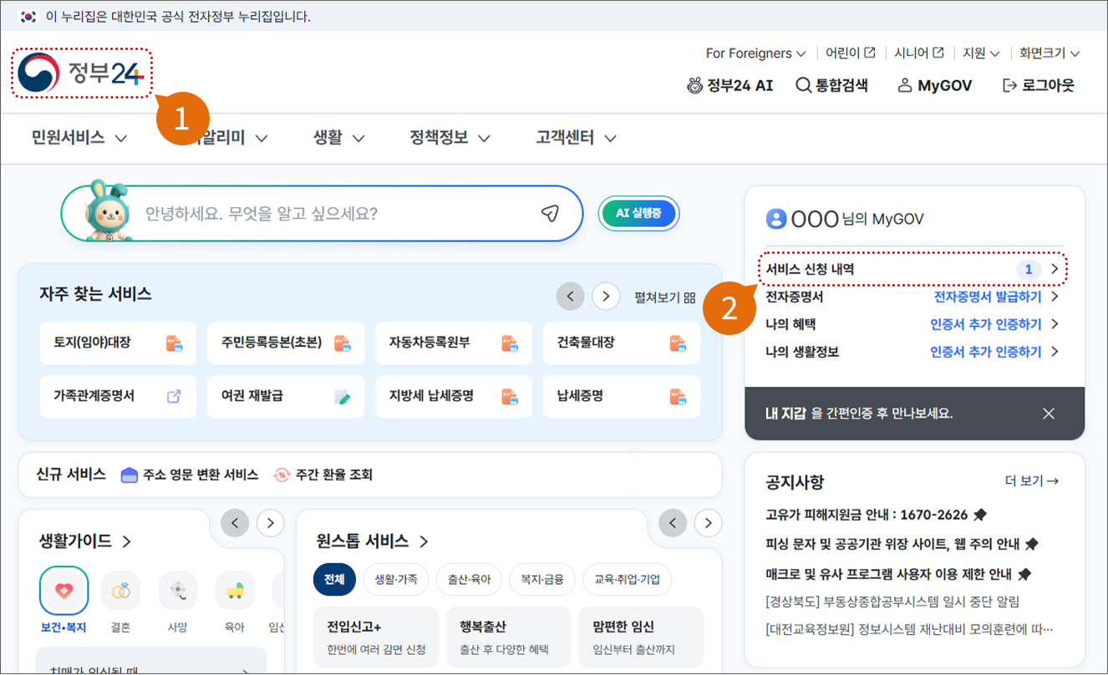Click 더 보기 in 공지사항
Image resolution: width=1108 pixels, height=675 pixels.
[1032, 481]
